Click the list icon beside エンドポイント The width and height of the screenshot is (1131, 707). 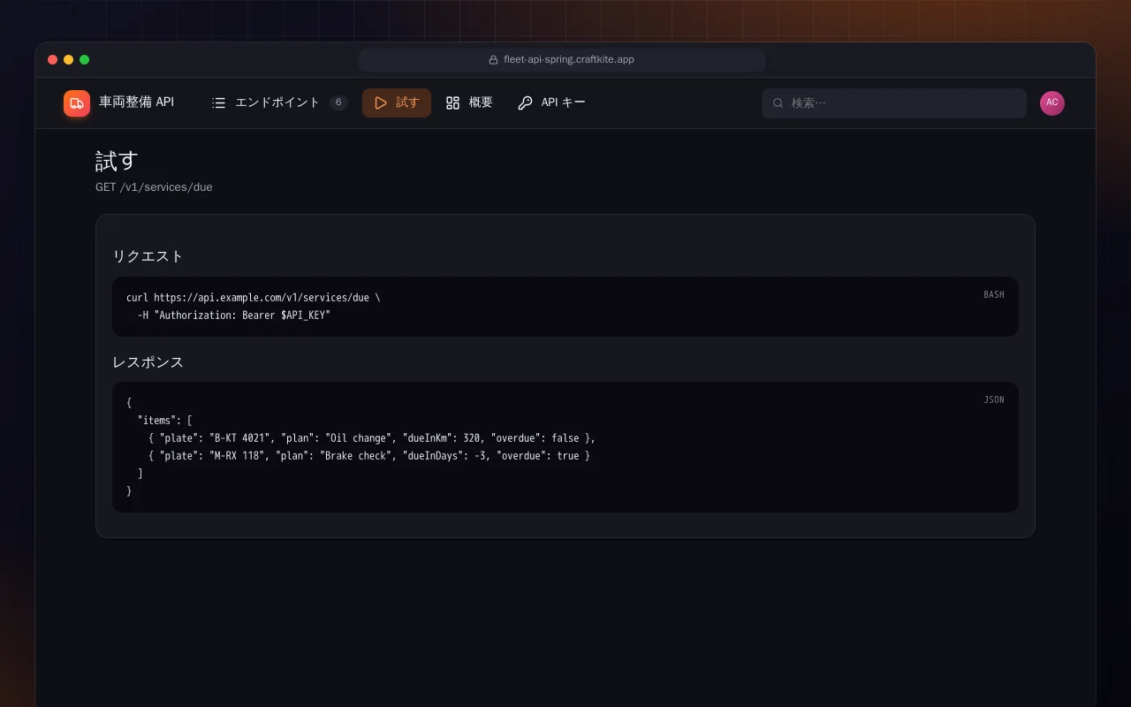click(x=219, y=103)
